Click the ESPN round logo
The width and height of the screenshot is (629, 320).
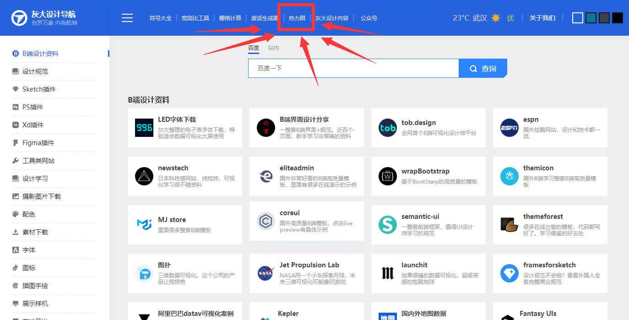click(x=510, y=128)
